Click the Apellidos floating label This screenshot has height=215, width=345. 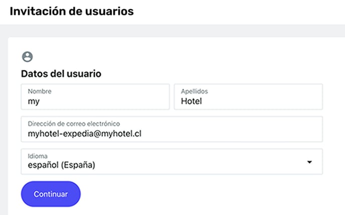pos(195,91)
